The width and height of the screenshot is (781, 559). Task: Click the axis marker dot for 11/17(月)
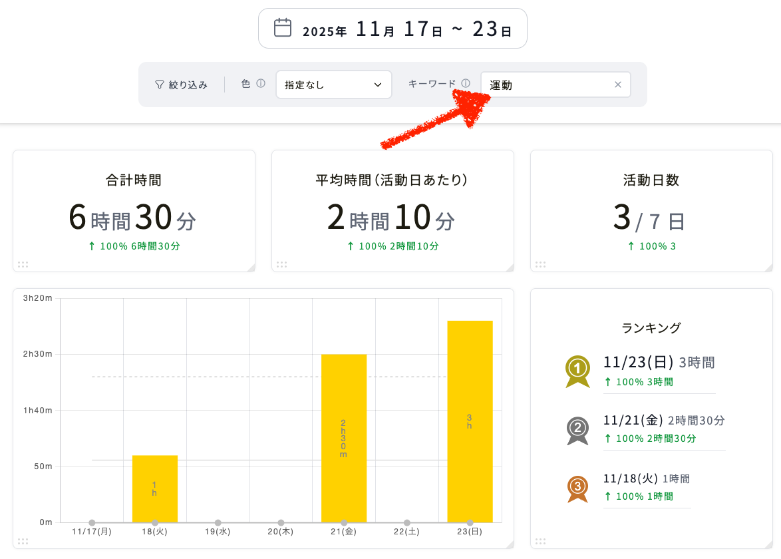point(92,522)
